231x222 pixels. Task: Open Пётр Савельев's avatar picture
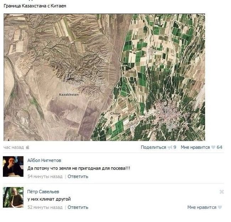tap(13, 197)
